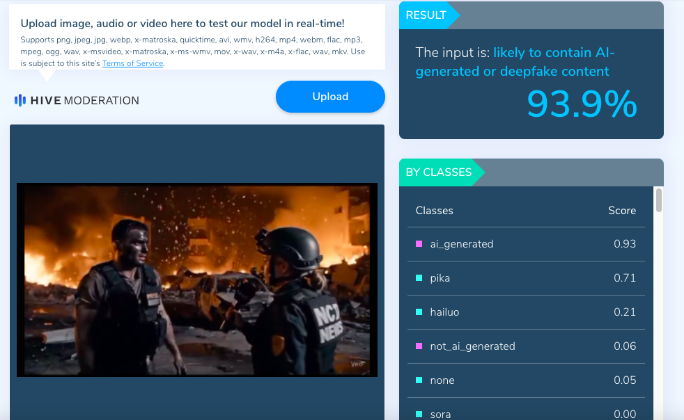Screen dimensions: 684x420
Task: Click the Hive Moderation logo icon
Action: tap(20, 100)
